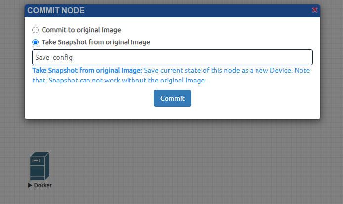Click blank white area below Commit button
This screenshot has height=204, width=343.
(x=172, y=113)
